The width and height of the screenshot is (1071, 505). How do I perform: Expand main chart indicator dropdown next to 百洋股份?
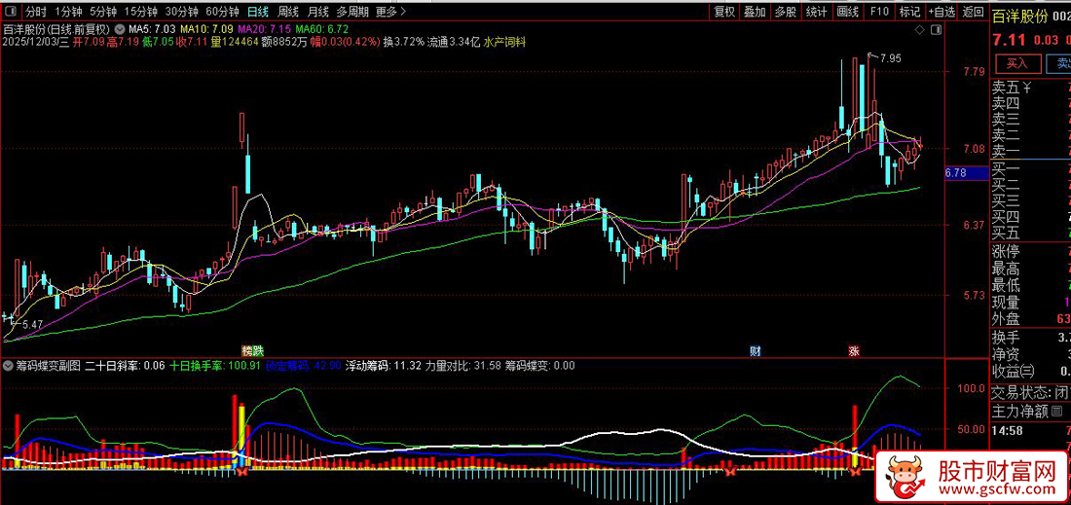pos(121,29)
